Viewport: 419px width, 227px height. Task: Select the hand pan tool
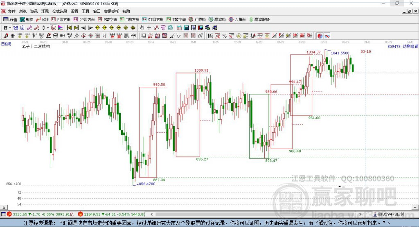[x=142, y=28]
